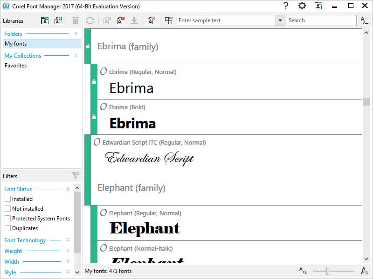This screenshot has width=373, height=279.
Task: Click the Folders section heading
Action: pyautogui.click(x=13, y=33)
